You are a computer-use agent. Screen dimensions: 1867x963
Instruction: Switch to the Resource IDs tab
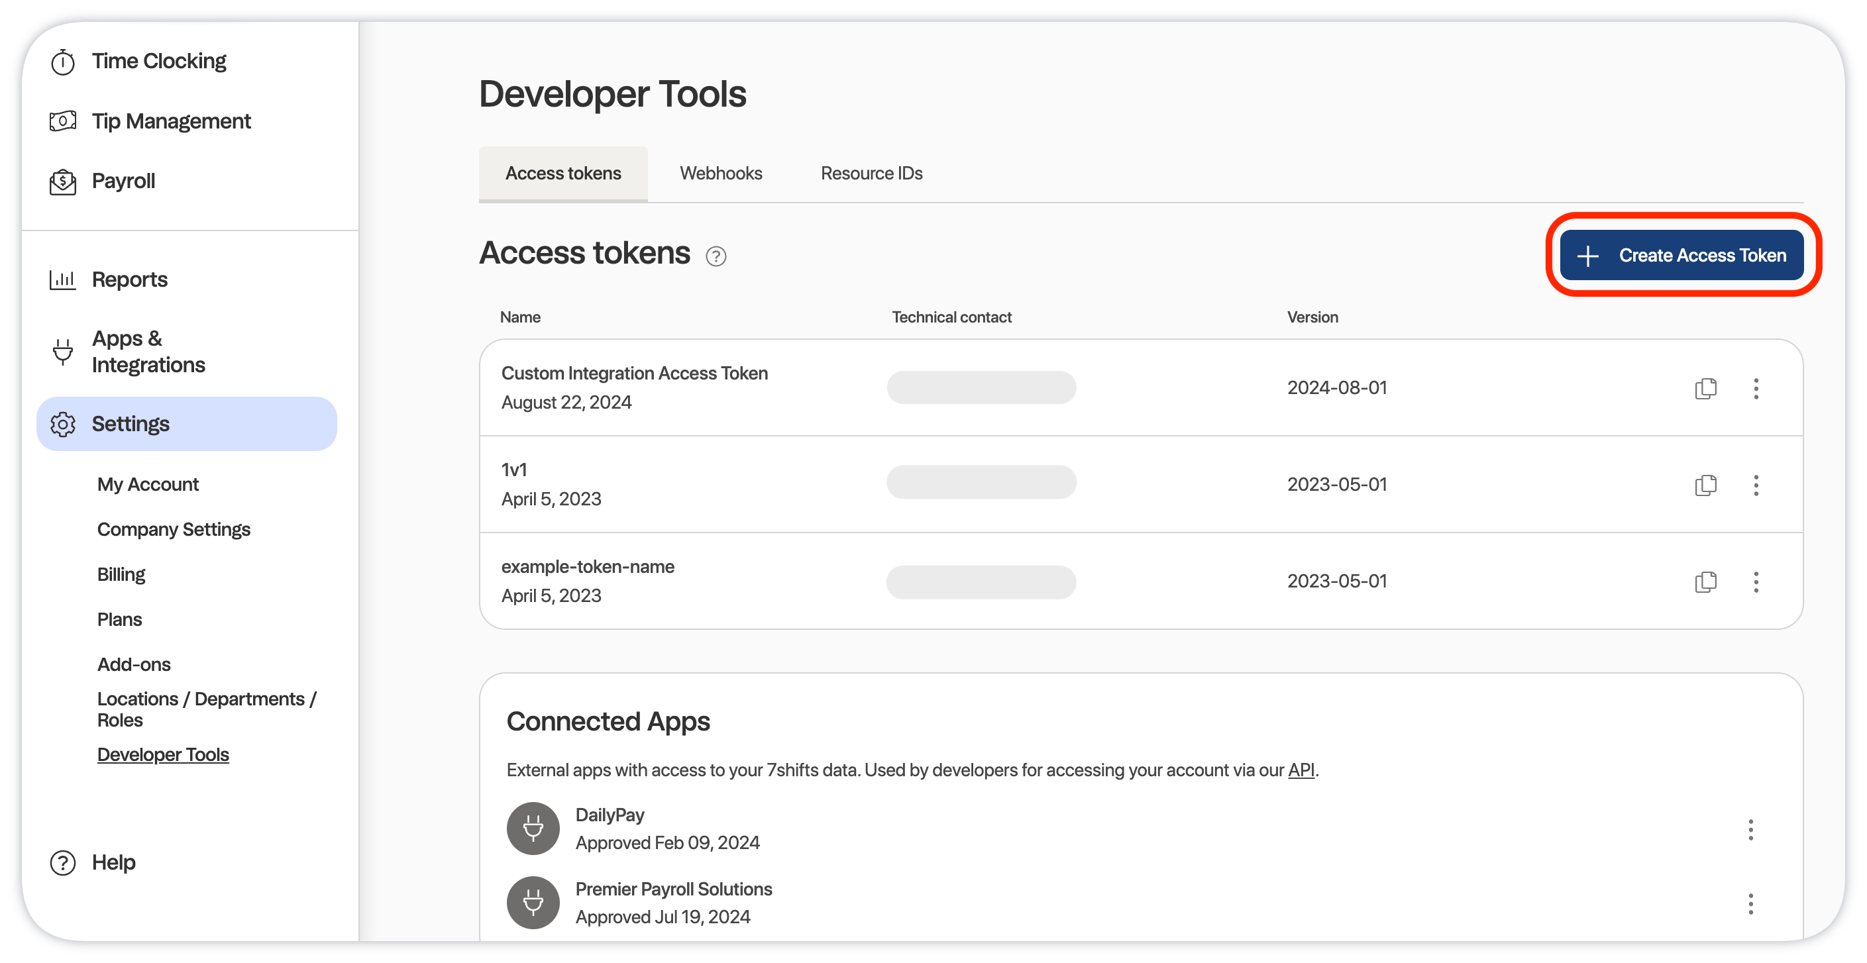coord(871,173)
